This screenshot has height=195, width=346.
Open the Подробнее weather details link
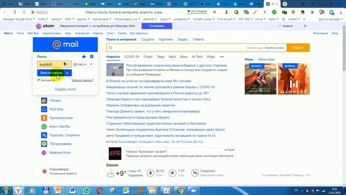[135, 175]
